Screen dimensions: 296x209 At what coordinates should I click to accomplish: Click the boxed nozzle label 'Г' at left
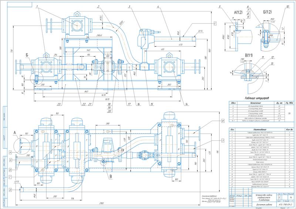tap(11, 177)
